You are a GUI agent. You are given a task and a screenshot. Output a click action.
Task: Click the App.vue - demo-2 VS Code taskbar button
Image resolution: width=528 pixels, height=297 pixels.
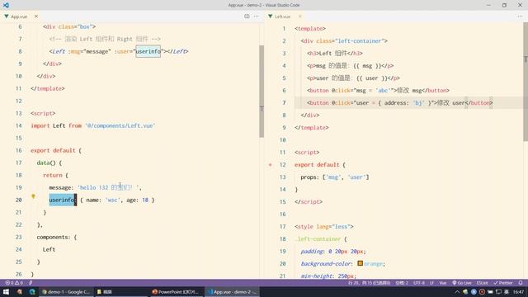click(232, 292)
